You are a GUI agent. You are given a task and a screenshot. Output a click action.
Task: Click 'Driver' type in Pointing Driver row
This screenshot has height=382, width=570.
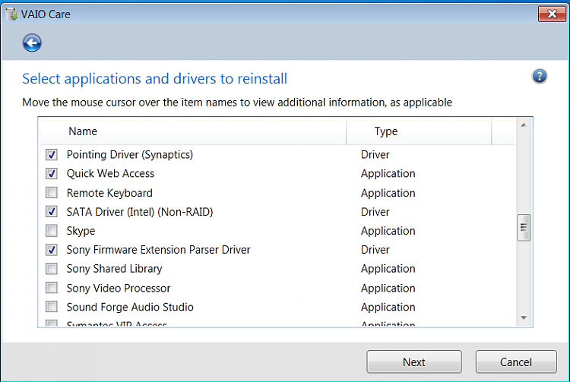[x=375, y=155]
